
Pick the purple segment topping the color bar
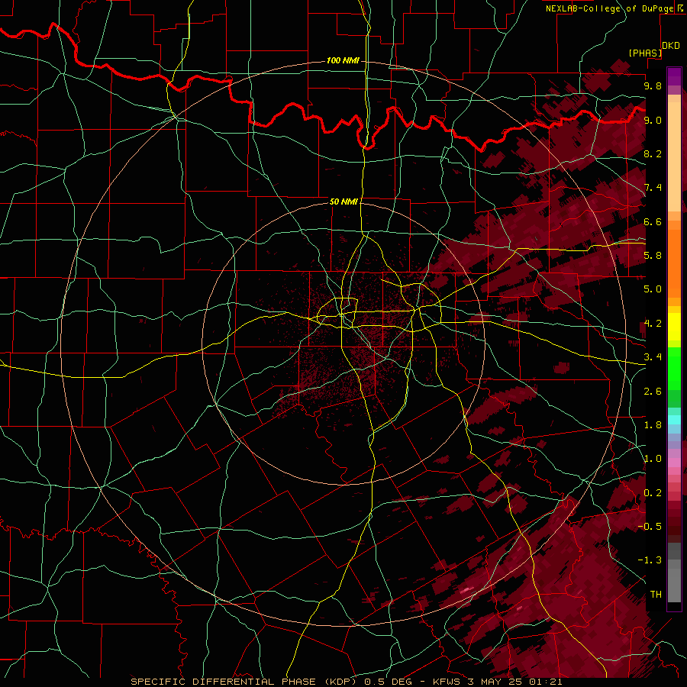[674, 76]
